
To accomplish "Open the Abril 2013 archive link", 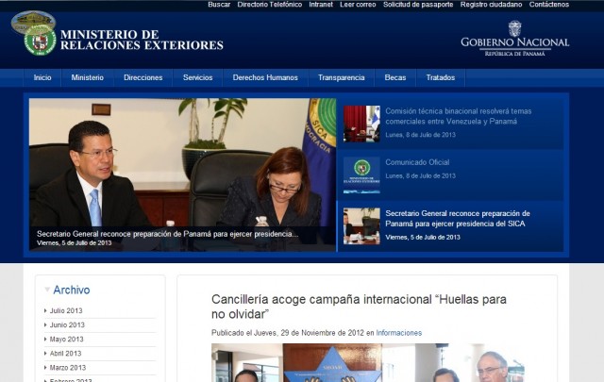I will pyautogui.click(x=65, y=353).
